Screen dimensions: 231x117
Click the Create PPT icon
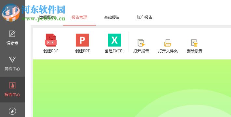pos(82,40)
